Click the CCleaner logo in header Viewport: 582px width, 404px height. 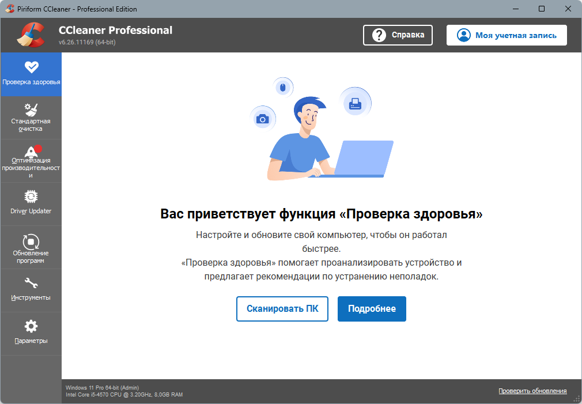click(31, 35)
